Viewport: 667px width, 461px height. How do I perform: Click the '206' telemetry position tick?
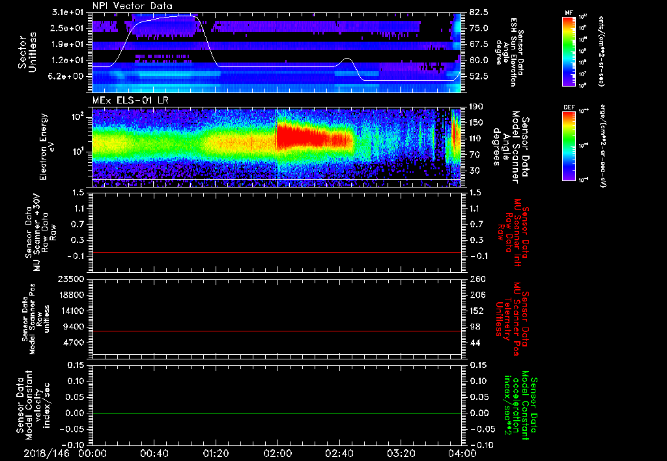coord(477,295)
